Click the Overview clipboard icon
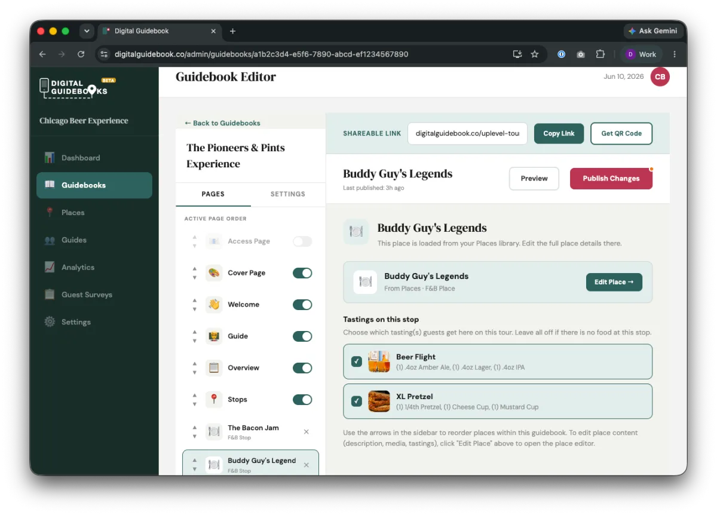717x515 pixels. 214,368
